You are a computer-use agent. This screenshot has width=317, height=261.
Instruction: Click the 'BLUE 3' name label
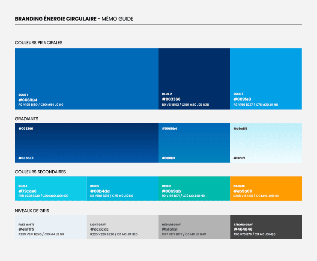click(239, 94)
